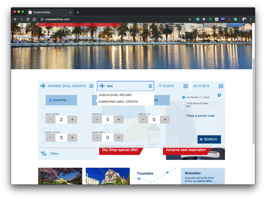Open the return date calendar icon
Viewport: 266px width, 199px height.
[221, 86]
